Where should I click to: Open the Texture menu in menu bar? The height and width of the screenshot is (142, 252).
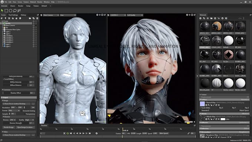click(26, 2)
